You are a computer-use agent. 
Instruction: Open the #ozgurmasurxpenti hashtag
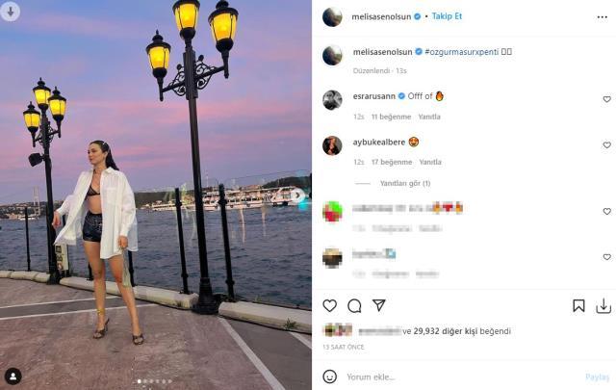tap(462, 52)
